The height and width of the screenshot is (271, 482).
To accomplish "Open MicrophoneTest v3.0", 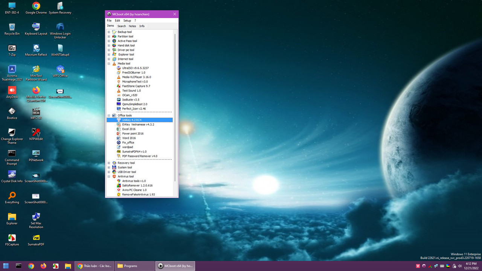I will [135, 81].
